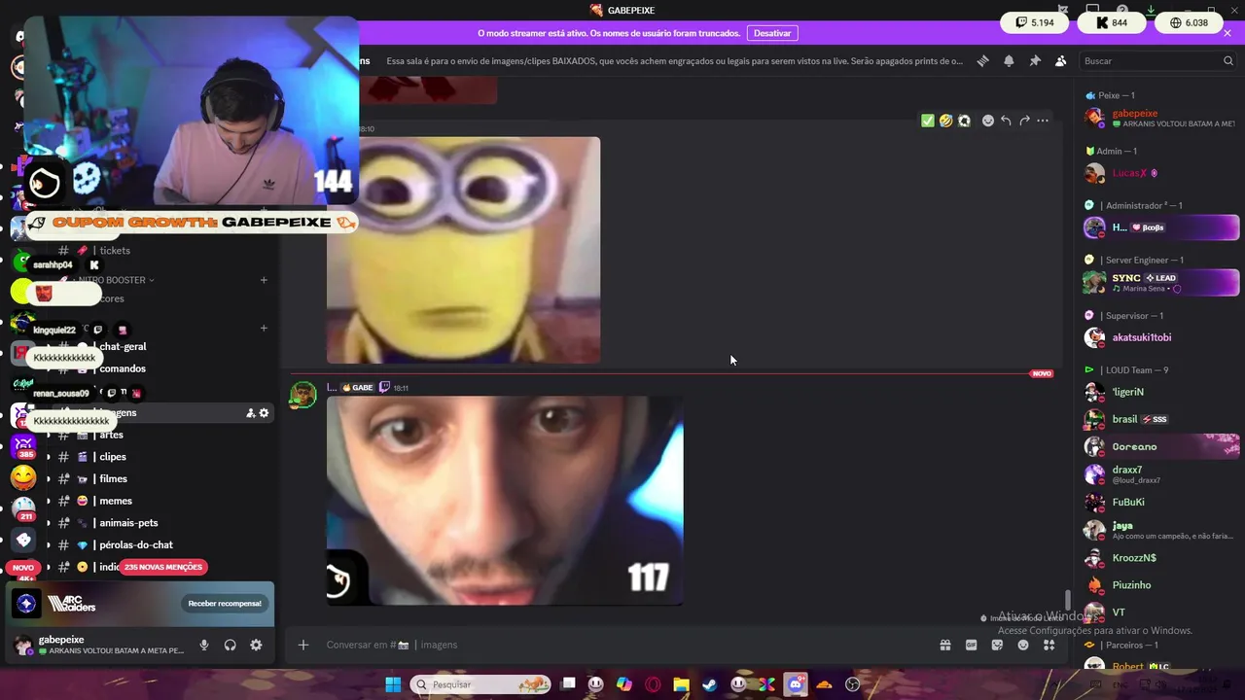Click the plus attach button in message bar
The width and height of the screenshot is (1245, 700).
click(x=303, y=645)
